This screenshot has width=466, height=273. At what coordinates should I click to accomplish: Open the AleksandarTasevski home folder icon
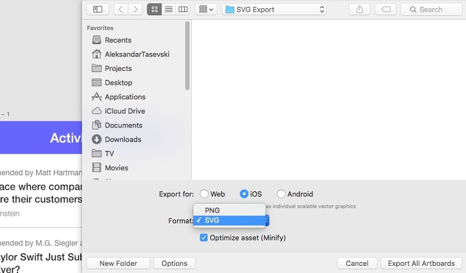click(96, 54)
